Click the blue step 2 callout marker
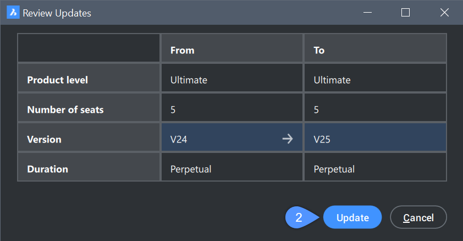463x241 pixels. coord(300,217)
